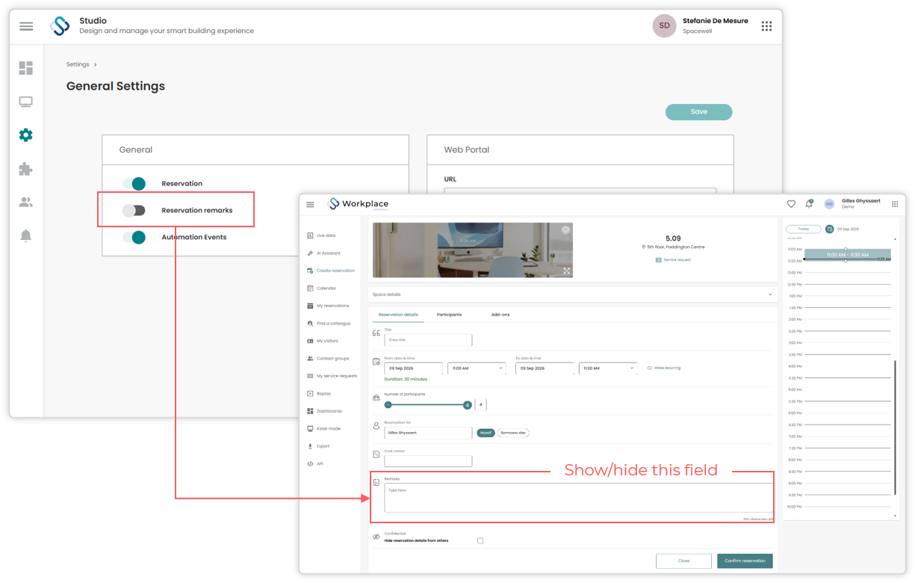Viewport: 915px width, 583px height.
Task: Check Hide reservation details from others
Action: 480,541
